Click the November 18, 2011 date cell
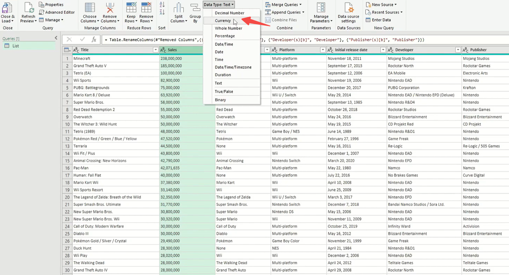 coord(357,58)
